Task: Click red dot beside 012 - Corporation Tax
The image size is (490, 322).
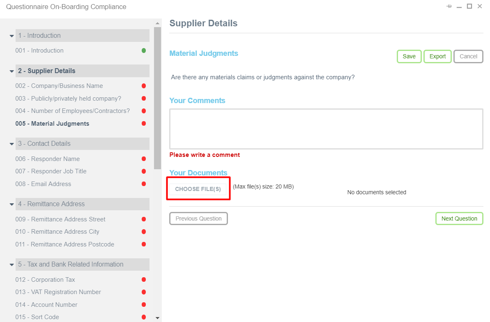Action: [x=143, y=279]
